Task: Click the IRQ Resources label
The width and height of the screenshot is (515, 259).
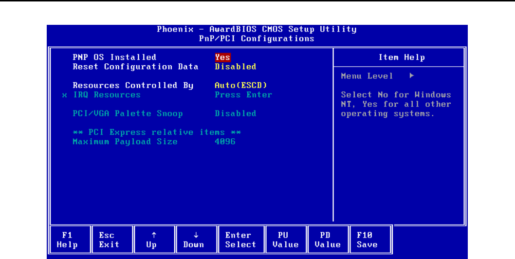Action: tap(107, 95)
